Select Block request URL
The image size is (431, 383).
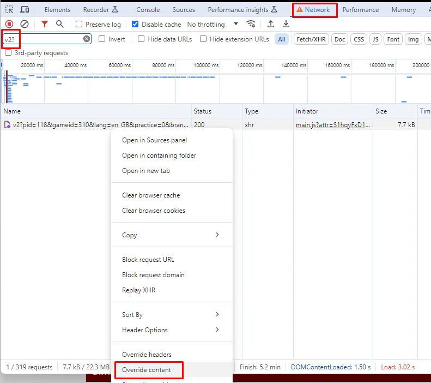(172, 260)
